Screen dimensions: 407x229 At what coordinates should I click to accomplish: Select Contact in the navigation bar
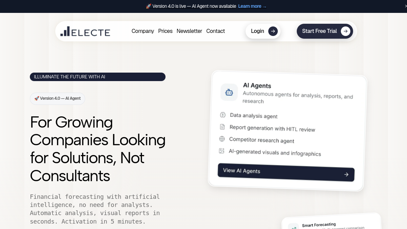click(216, 31)
